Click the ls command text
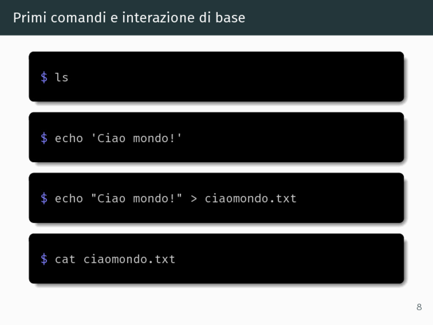Viewport: 433px width, 325px height. click(62, 77)
